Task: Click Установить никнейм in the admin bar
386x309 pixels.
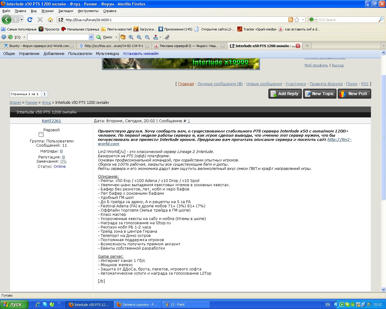Action: pos(141,54)
